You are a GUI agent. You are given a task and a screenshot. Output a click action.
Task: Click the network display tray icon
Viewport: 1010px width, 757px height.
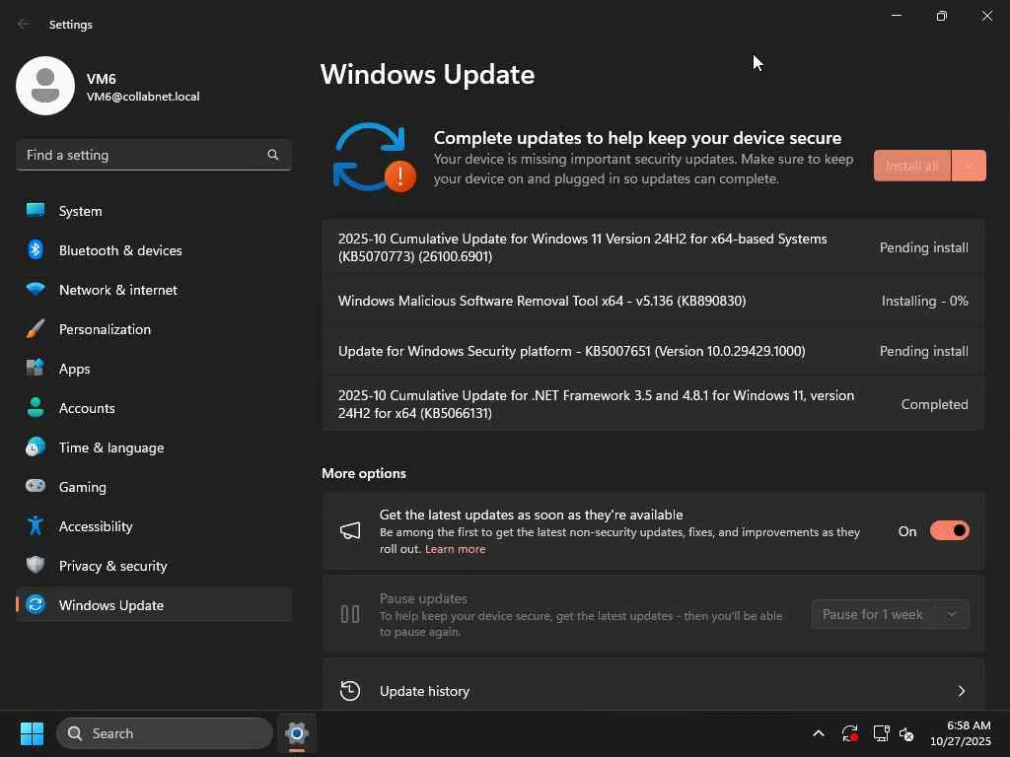coord(881,733)
